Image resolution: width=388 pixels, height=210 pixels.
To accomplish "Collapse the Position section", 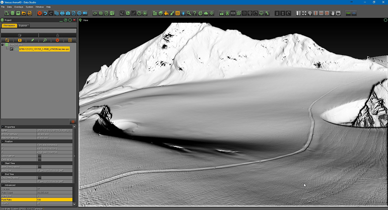I will coord(3,141).
